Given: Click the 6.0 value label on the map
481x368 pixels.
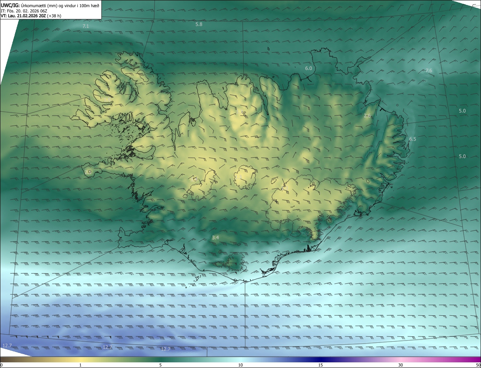Looking at the screenshot, I should [x=309, y=68].
